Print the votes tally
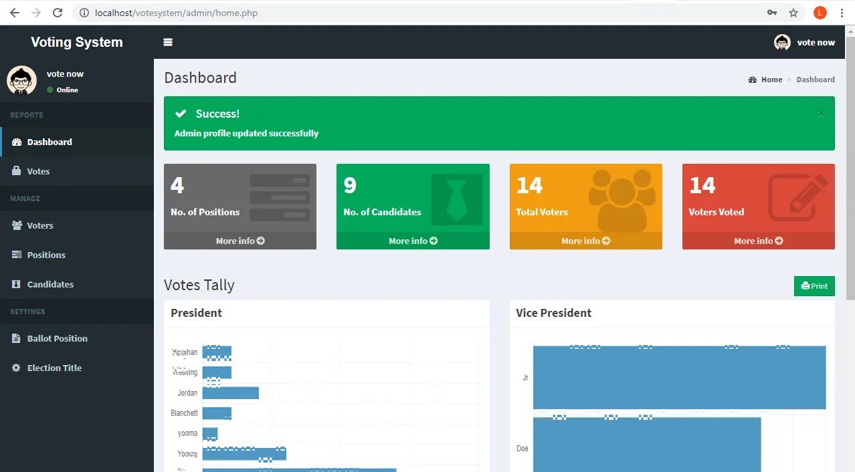The image size is (855, 472). pyautogui.click(x=814, y=286)
